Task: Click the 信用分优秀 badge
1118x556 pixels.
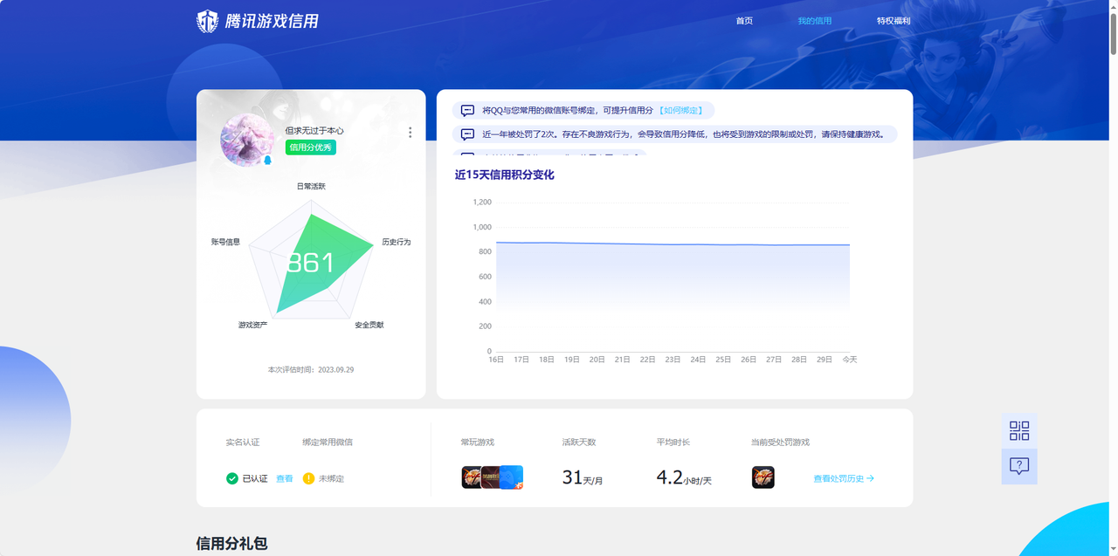Action: [310, 148]
